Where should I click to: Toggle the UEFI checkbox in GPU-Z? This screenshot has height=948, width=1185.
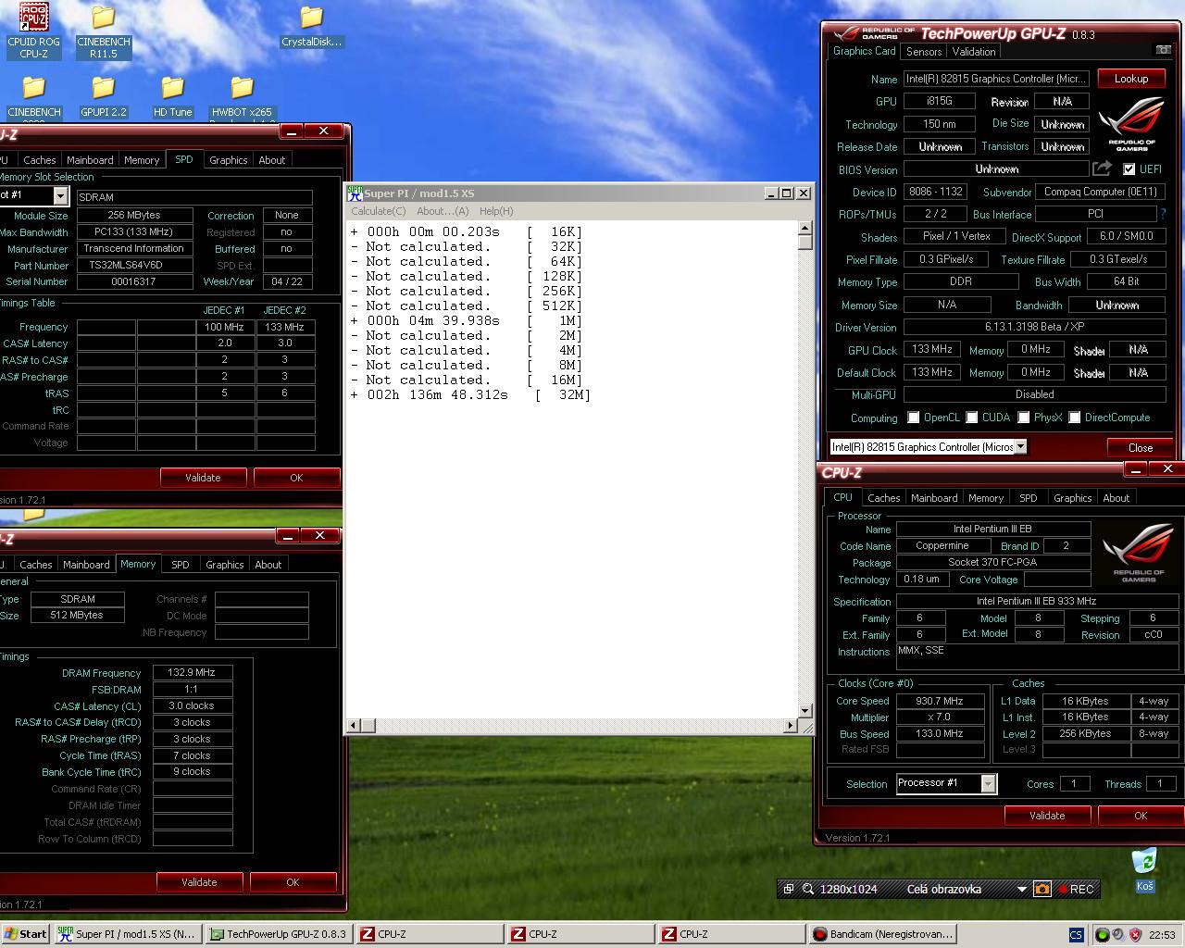pos(1129,168)
